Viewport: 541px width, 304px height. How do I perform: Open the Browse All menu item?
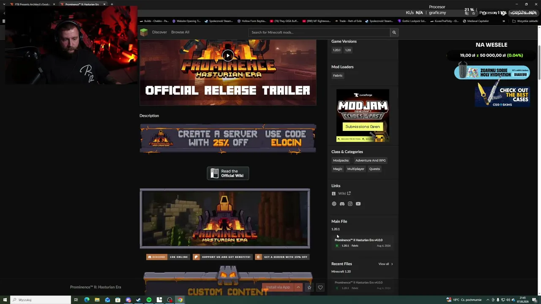[x=180, y=32]
